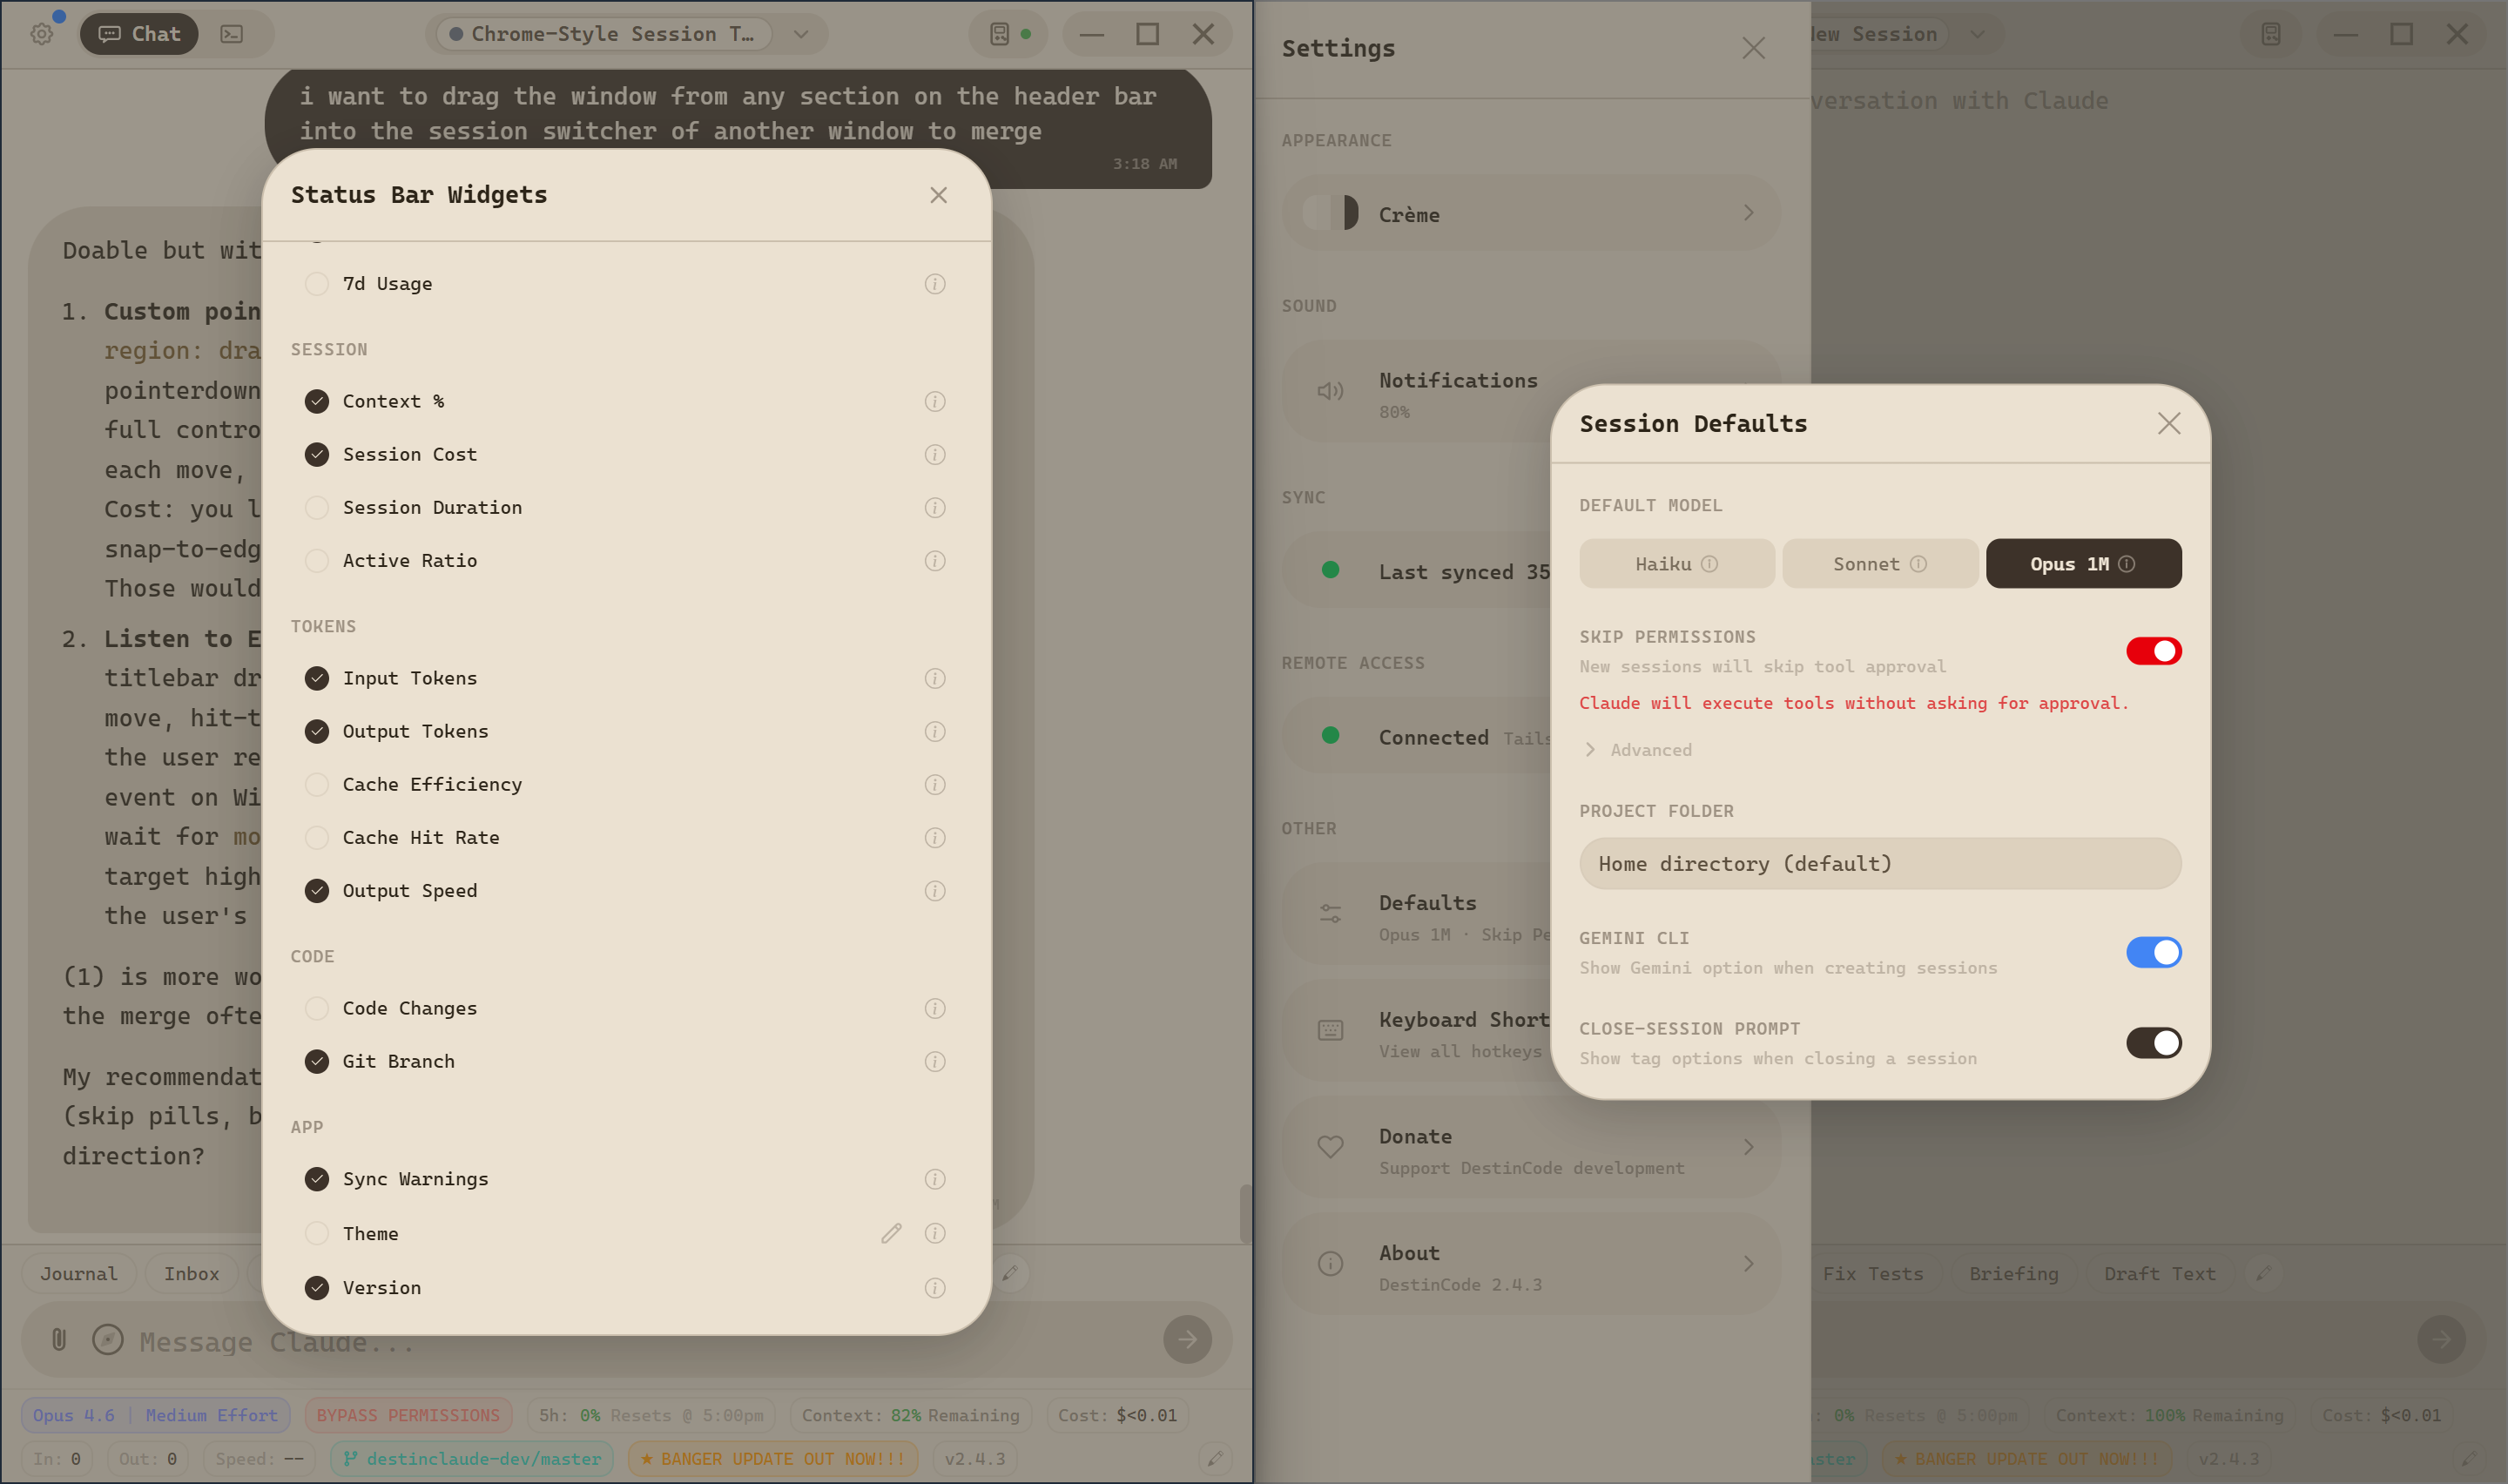This screenshot has width=2508, height=1484.
Task: Click the Home directory project folder field
Action: (x=1879, y=863)
